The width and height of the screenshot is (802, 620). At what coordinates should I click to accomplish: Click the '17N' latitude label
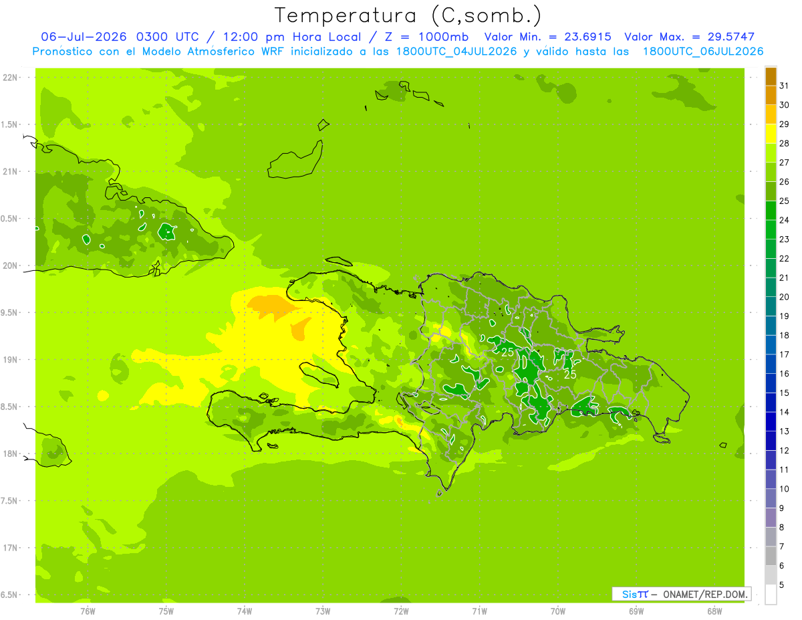(x=10, y=548)
